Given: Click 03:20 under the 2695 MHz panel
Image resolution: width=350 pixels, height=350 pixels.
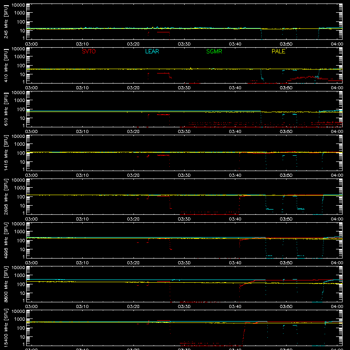Looking at the screenshot, I should (133, 219).
